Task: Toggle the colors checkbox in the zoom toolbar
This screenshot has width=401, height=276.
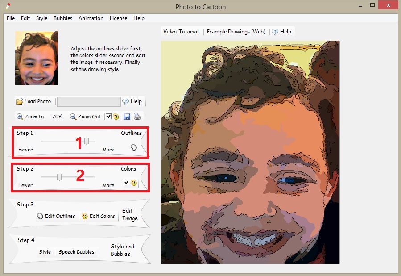Action: point(109,117)
